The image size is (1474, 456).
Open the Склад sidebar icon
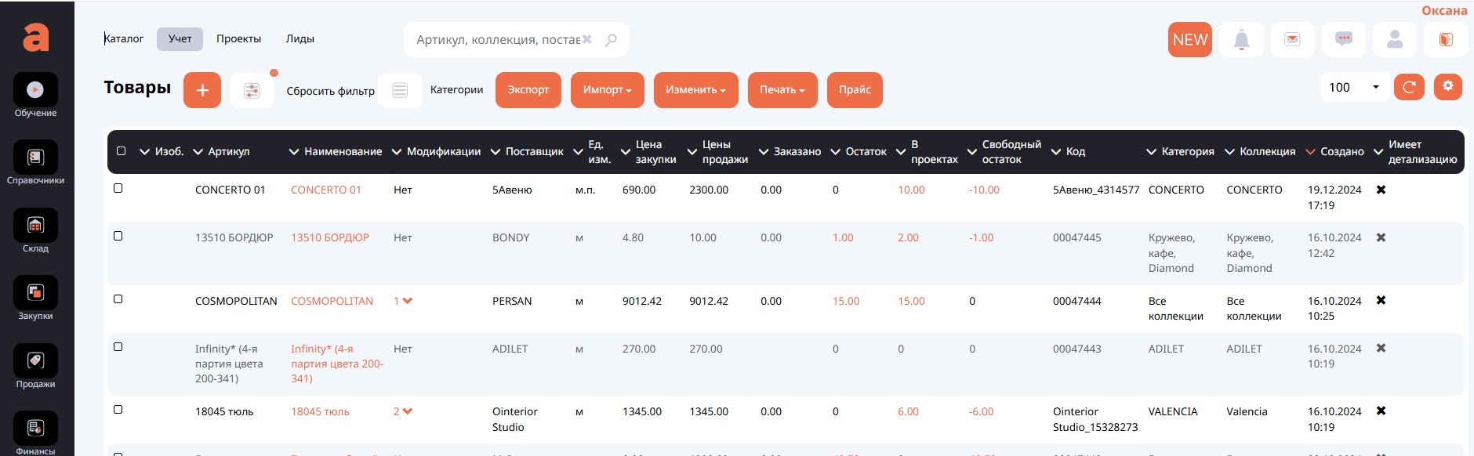point(35,226)
